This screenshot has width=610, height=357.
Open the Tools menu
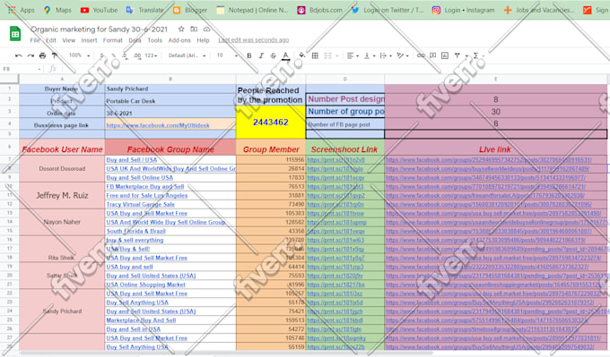coord(155,40)
